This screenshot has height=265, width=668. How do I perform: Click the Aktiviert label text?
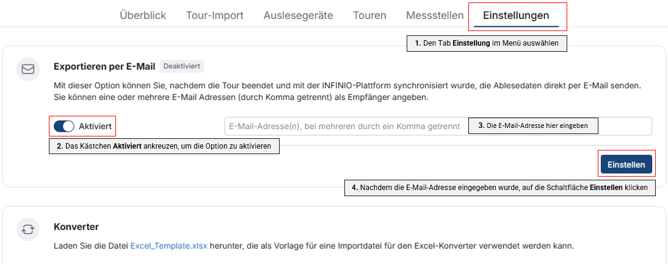95,126
